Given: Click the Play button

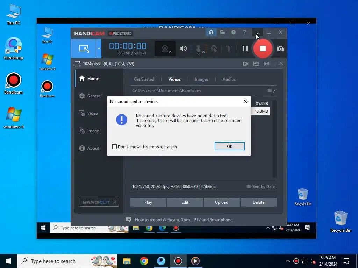Looking at the screenshot, I should [x=148, y=202].
